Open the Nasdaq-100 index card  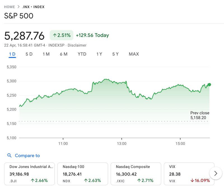83,174
